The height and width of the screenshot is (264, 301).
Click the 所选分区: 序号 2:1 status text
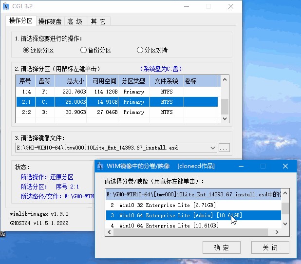50,187
